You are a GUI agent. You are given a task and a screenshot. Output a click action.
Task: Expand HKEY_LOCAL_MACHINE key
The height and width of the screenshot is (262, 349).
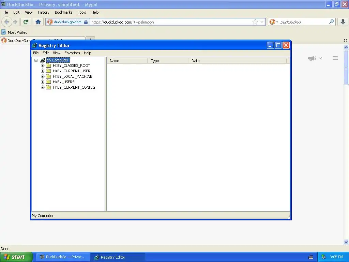click(42, 76)
